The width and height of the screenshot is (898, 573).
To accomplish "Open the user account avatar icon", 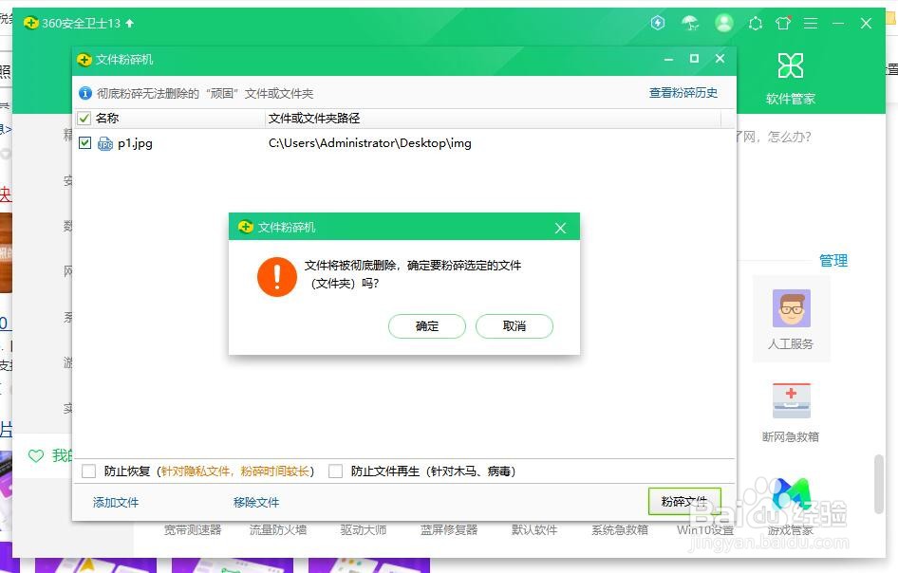I will [724, 23].
